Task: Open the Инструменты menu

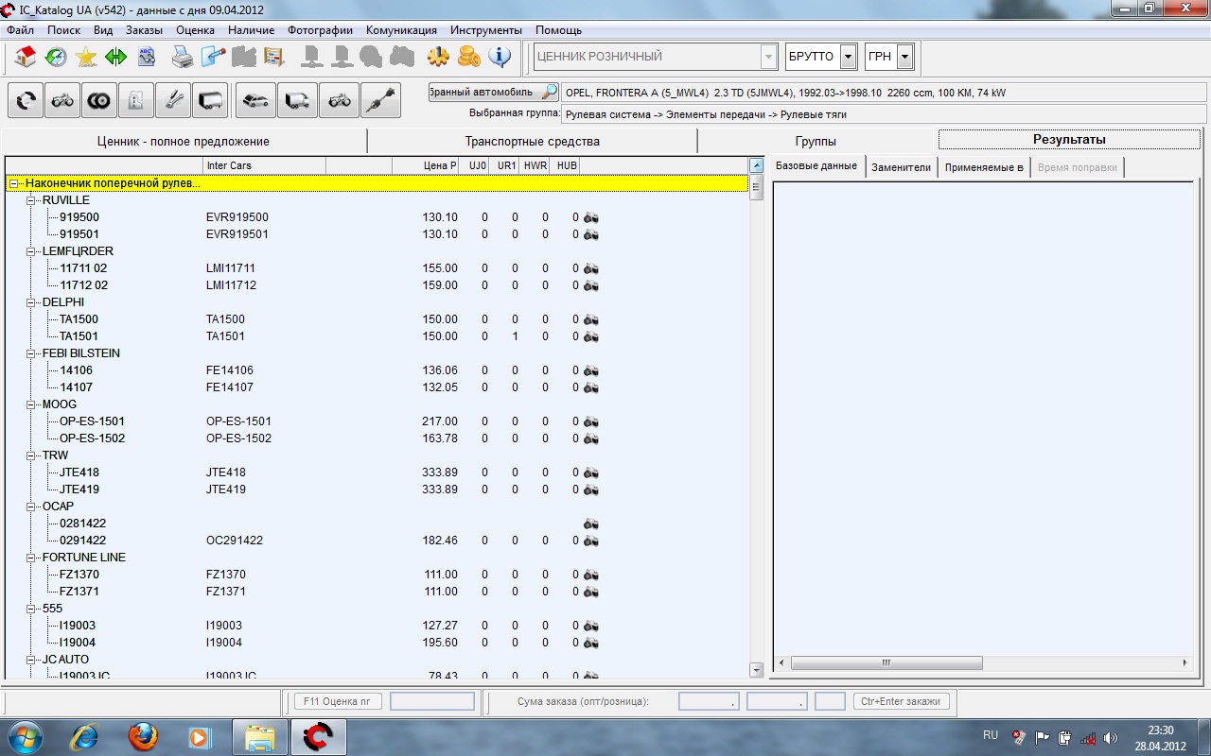Action: click(x=485, y=30)
